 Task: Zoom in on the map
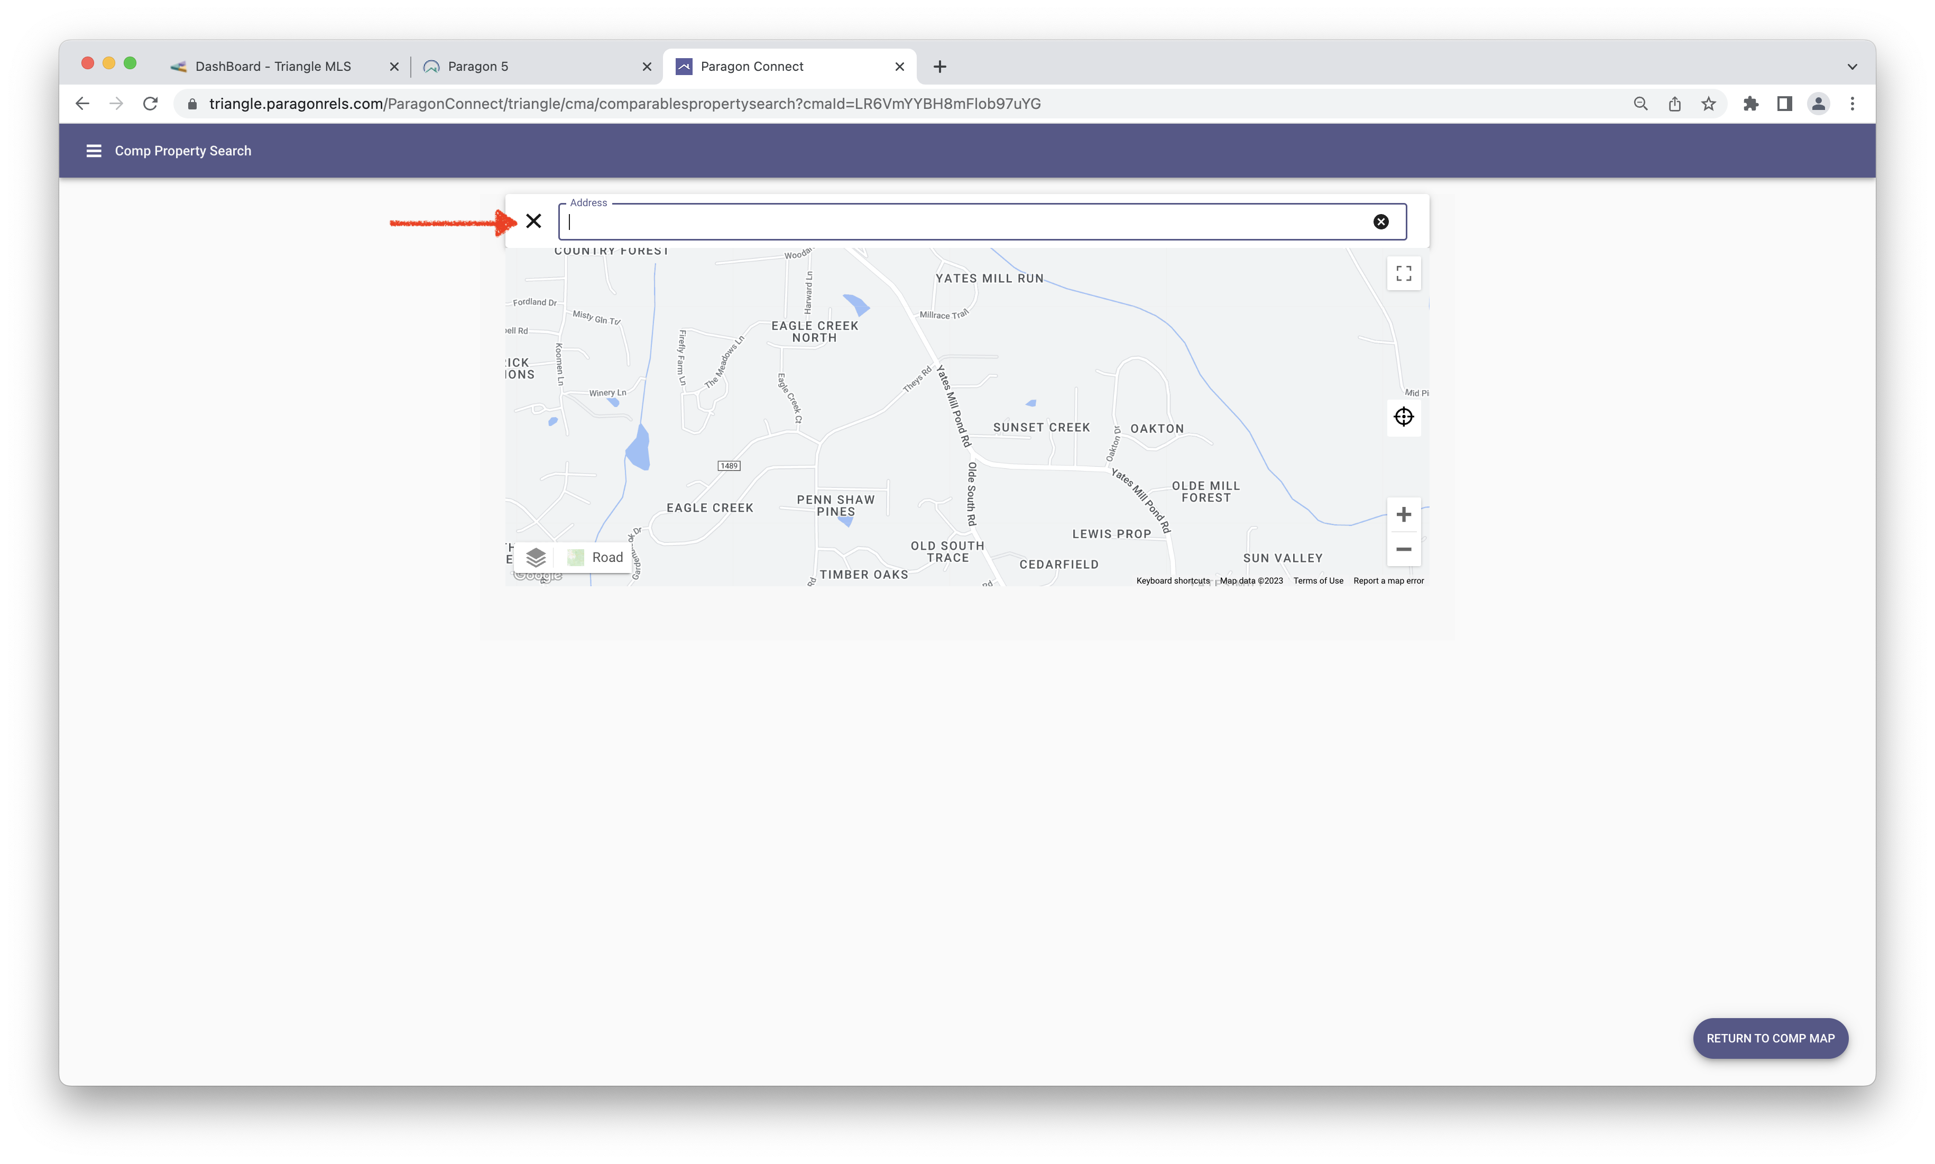(x=1403, y=514)
